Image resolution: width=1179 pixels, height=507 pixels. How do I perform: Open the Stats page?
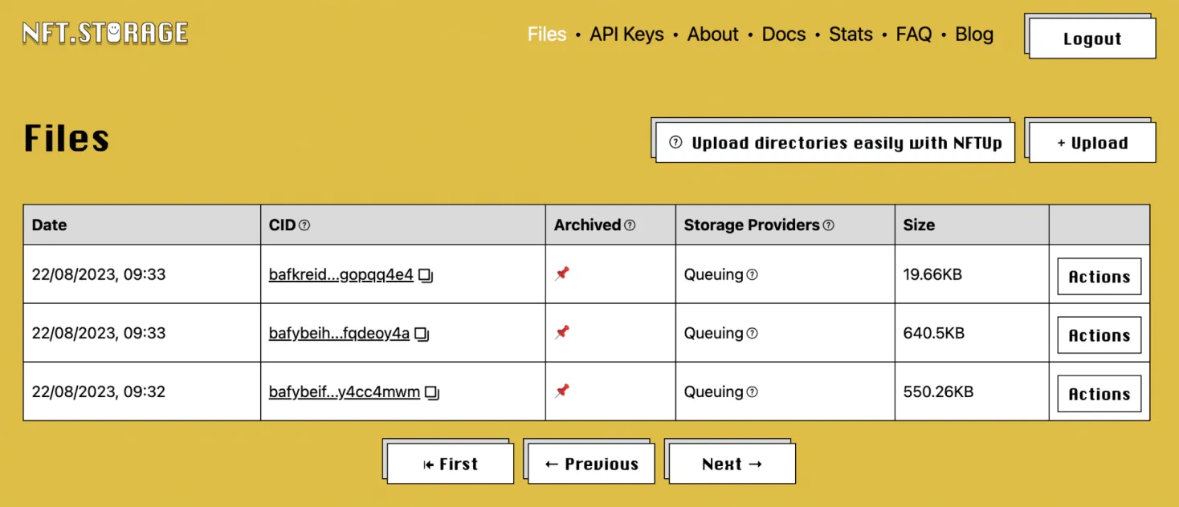[851, 34]
